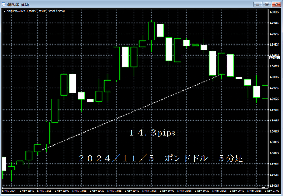Screen dimensions: 283x196
Task: Click the window title GBPUSD-cd,M5
Action: pyautogui.click(x=18, y=5)
